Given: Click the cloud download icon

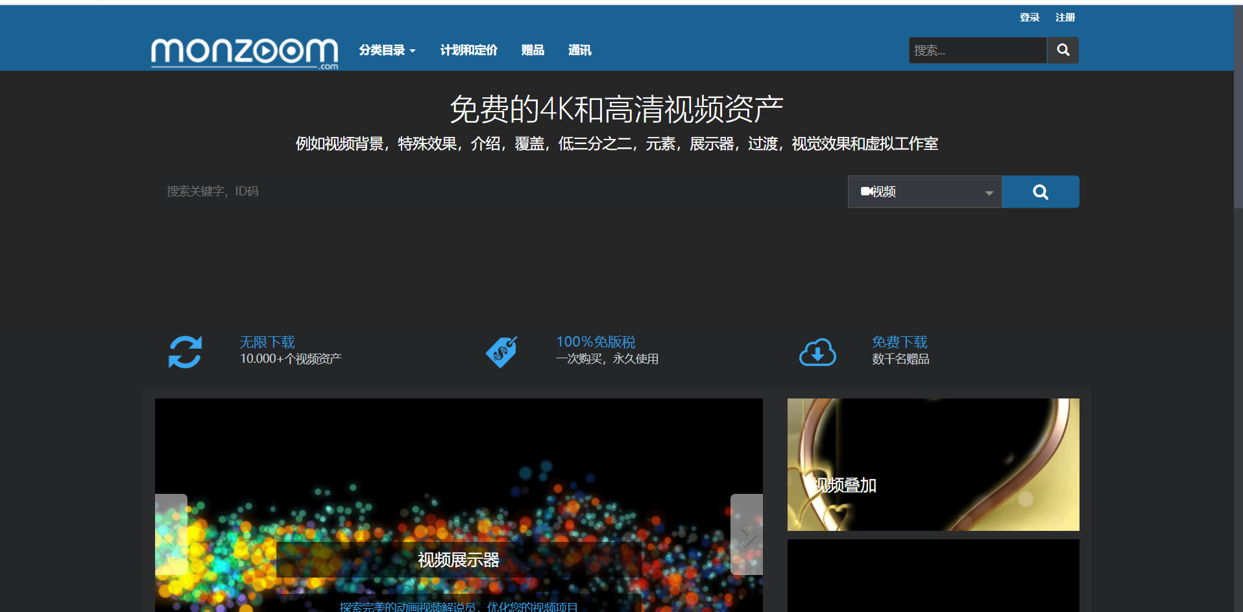Looking at the screenshot, I should pos(817,352).
